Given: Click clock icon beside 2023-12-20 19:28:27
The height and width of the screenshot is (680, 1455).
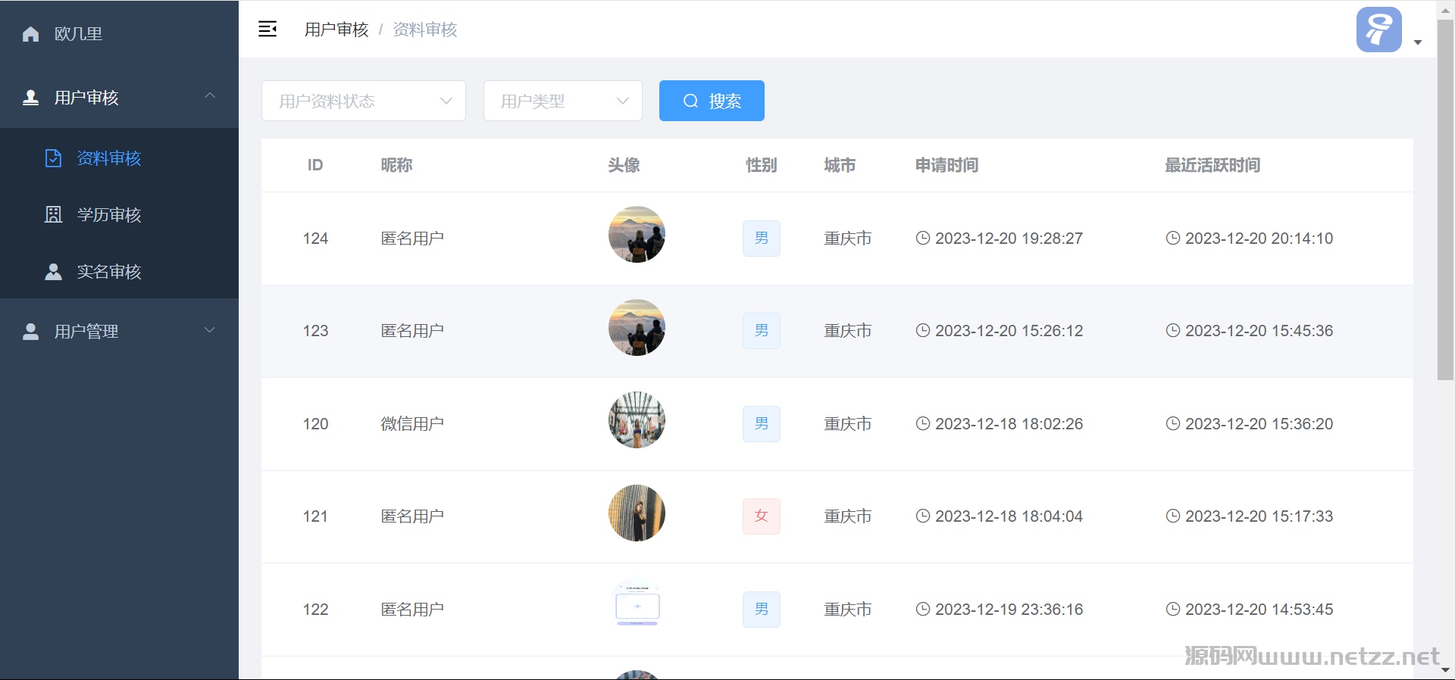Looking at the screenshot, I should point(922,238).
